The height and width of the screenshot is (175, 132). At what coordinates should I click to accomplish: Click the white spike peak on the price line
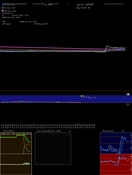[x=107, y=46]
